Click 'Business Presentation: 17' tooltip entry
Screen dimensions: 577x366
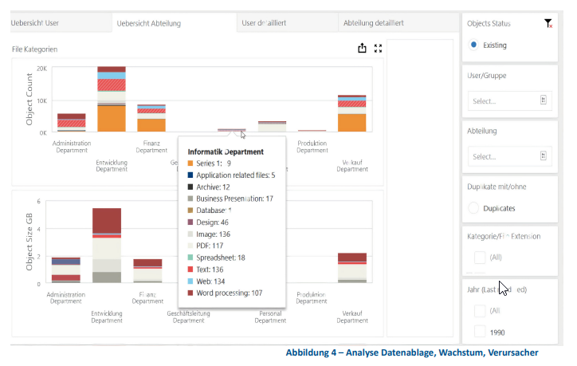pyautogui.click(x=235, y=199)
